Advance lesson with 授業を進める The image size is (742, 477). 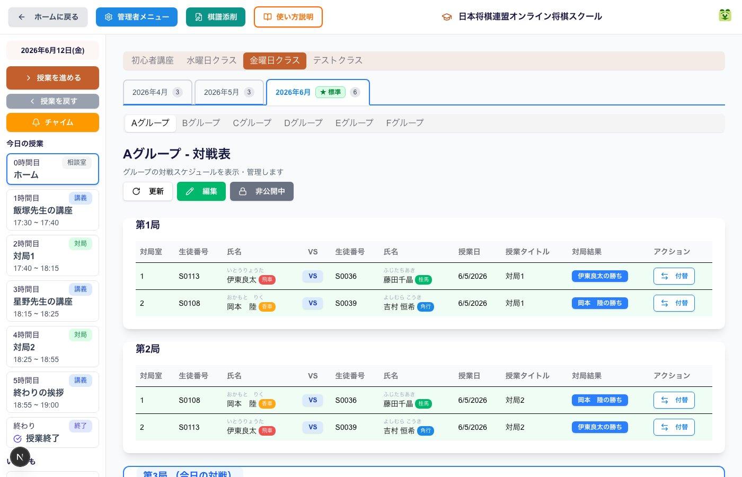pyautogui.click(x=52, y=78)
